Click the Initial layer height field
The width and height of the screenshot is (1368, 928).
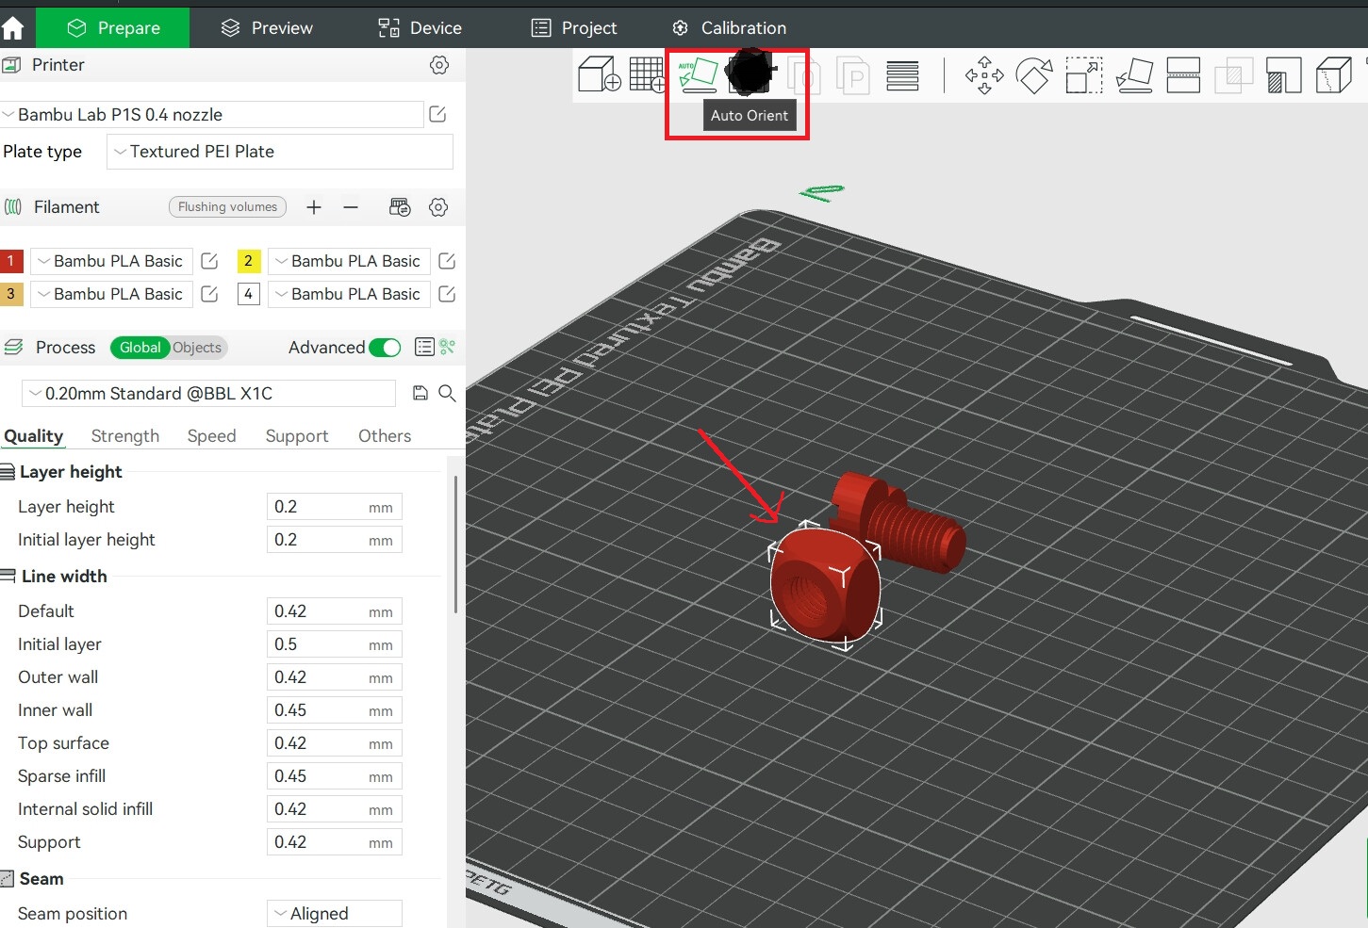[335, 540]
